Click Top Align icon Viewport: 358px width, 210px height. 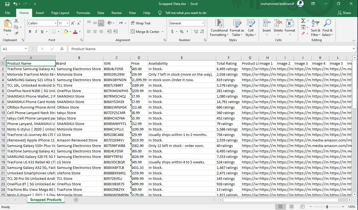(89, 23)
